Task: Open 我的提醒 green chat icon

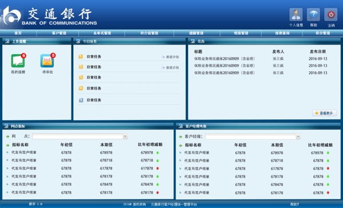Action: click(x=18, y=60)
